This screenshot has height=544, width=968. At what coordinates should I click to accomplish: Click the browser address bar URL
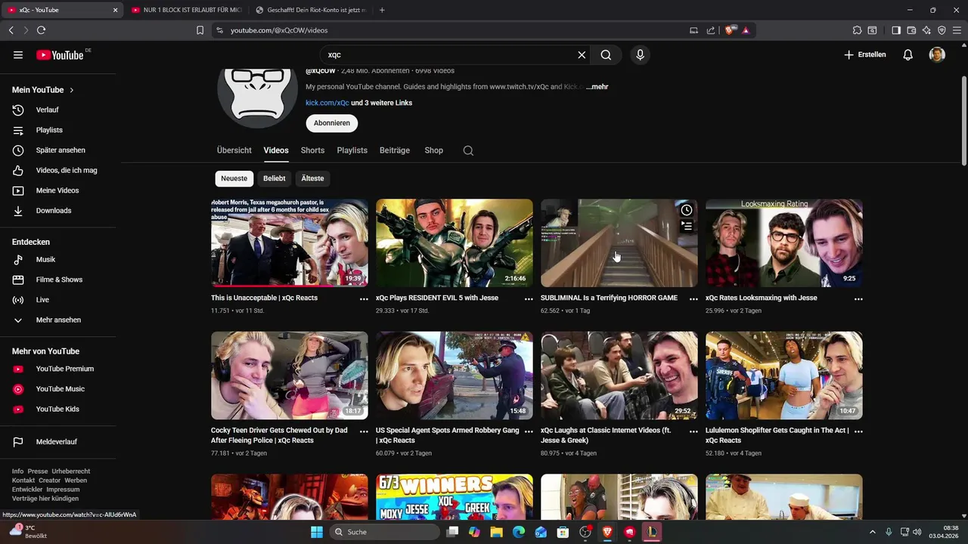[279, 30]
